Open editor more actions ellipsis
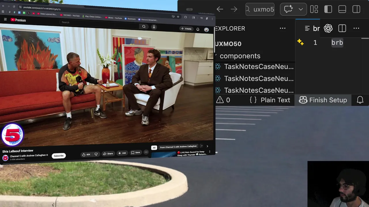 (356, 28)
